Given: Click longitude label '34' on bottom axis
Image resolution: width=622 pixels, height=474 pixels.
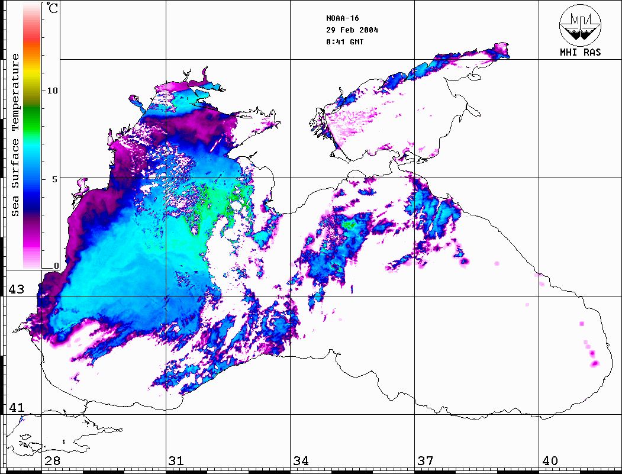Looking at the screenshot, I should 301,460.
